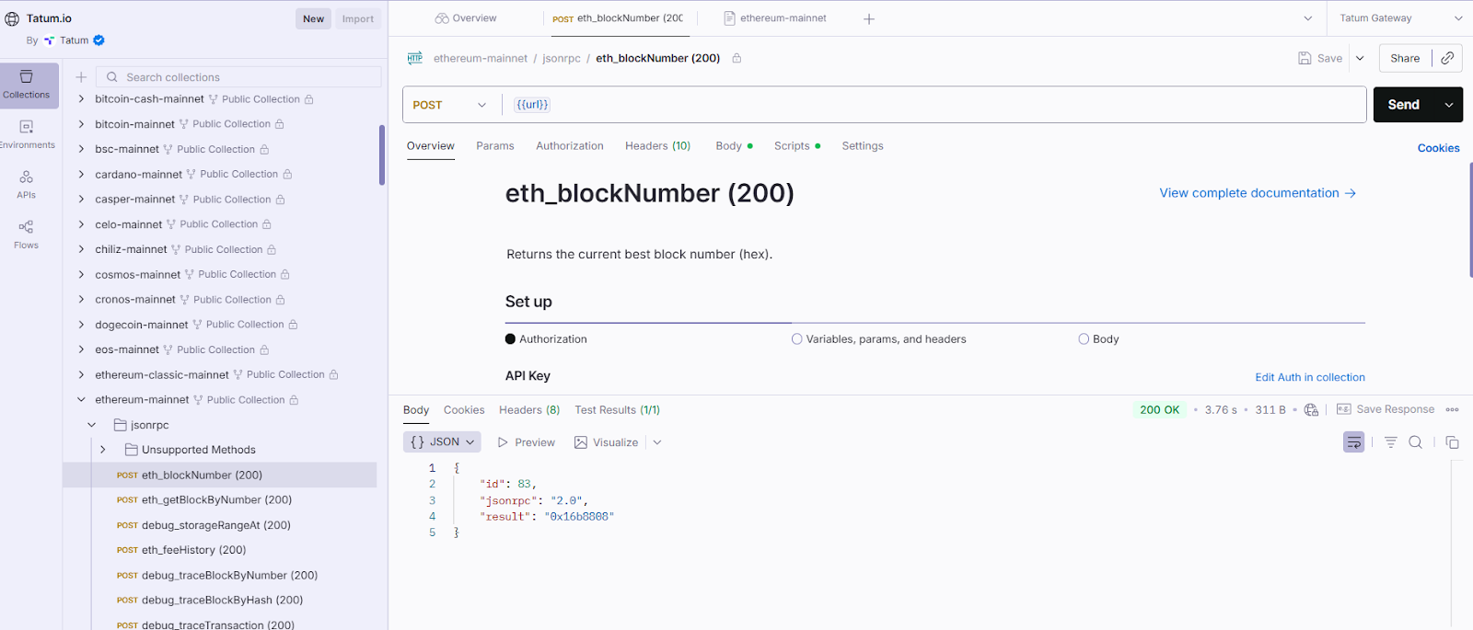
Task: Switch to the Scripts tab
Action: click(797, 146)
